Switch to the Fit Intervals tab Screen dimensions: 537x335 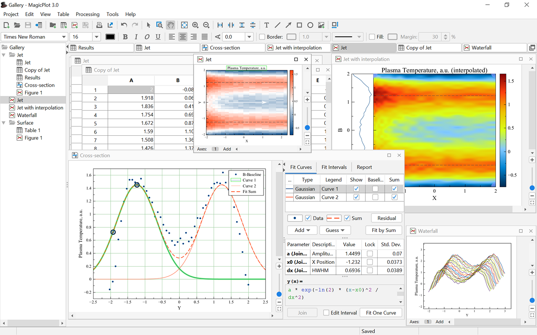point(334,167)
